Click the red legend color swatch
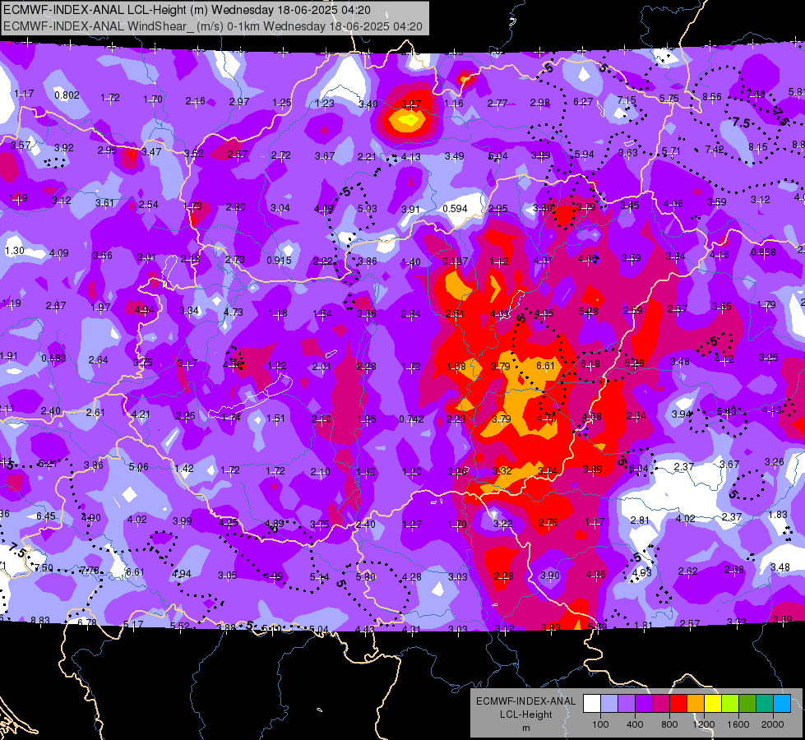Image resolution: width=805 pixels, height=740 pixels. pos(678,703)
